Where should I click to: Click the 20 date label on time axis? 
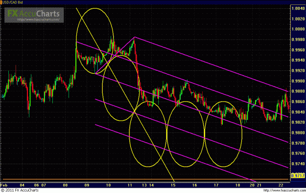[252, 185]
